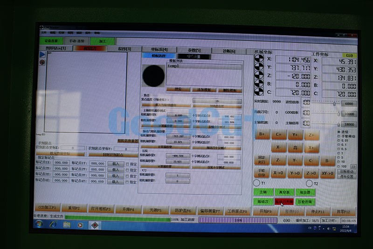
Task: Click the 工件原点F8 button
Action: pos(237,211)
